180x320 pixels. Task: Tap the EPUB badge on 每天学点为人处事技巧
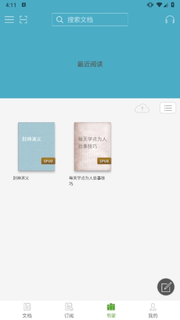tap(104, 161)
